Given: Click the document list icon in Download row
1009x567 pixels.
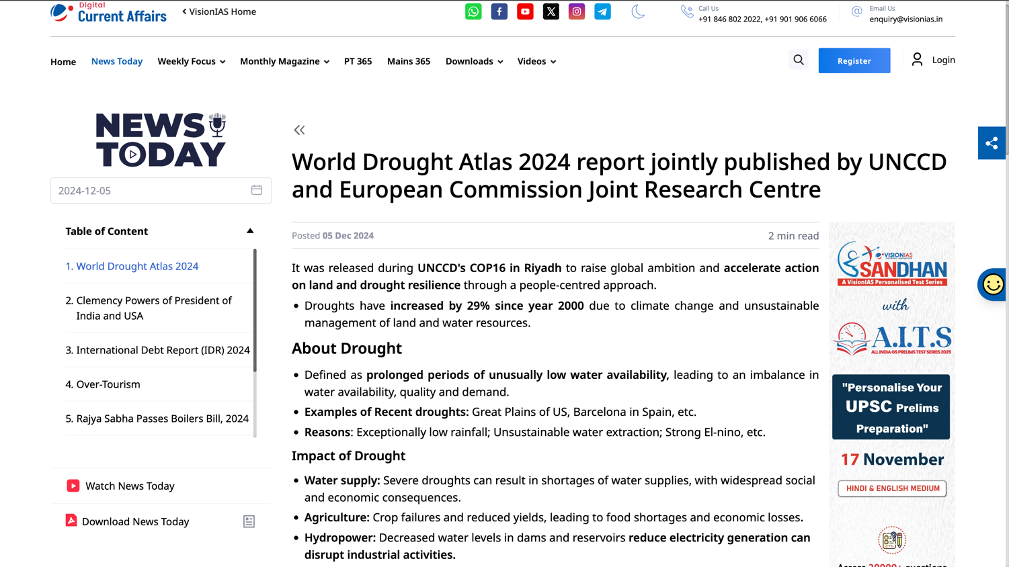Looking at the screenshot, I should pos(249,521).
